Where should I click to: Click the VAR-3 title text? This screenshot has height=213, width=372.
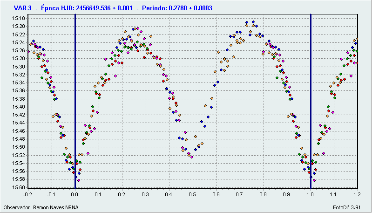pos(22,8)
